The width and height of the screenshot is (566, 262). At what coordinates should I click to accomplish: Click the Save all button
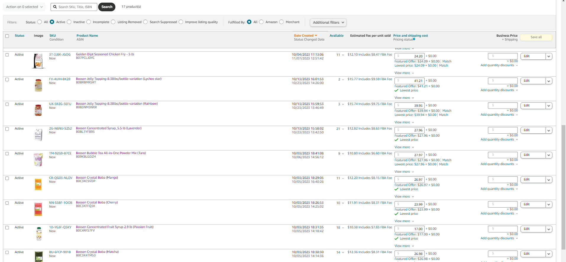(x=536, y=37)
